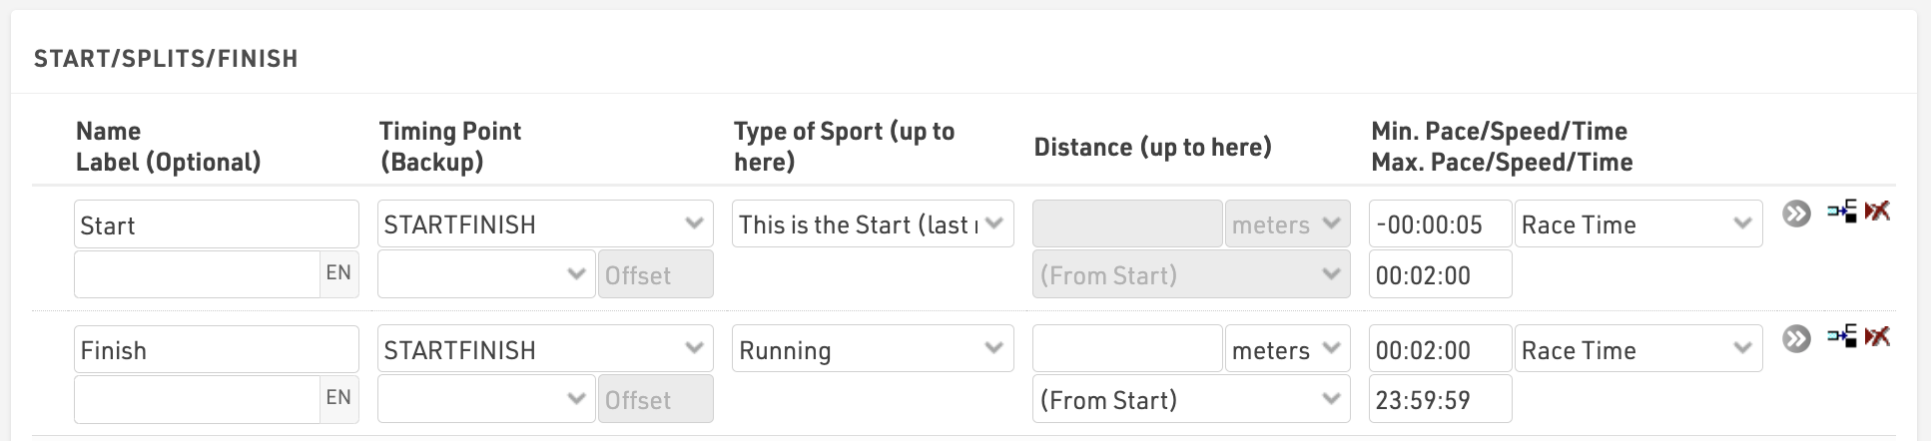Click the delete split icon in the Finish row
The height and width of the screenshot is (441, 1931).
(x=1877, y=336)
